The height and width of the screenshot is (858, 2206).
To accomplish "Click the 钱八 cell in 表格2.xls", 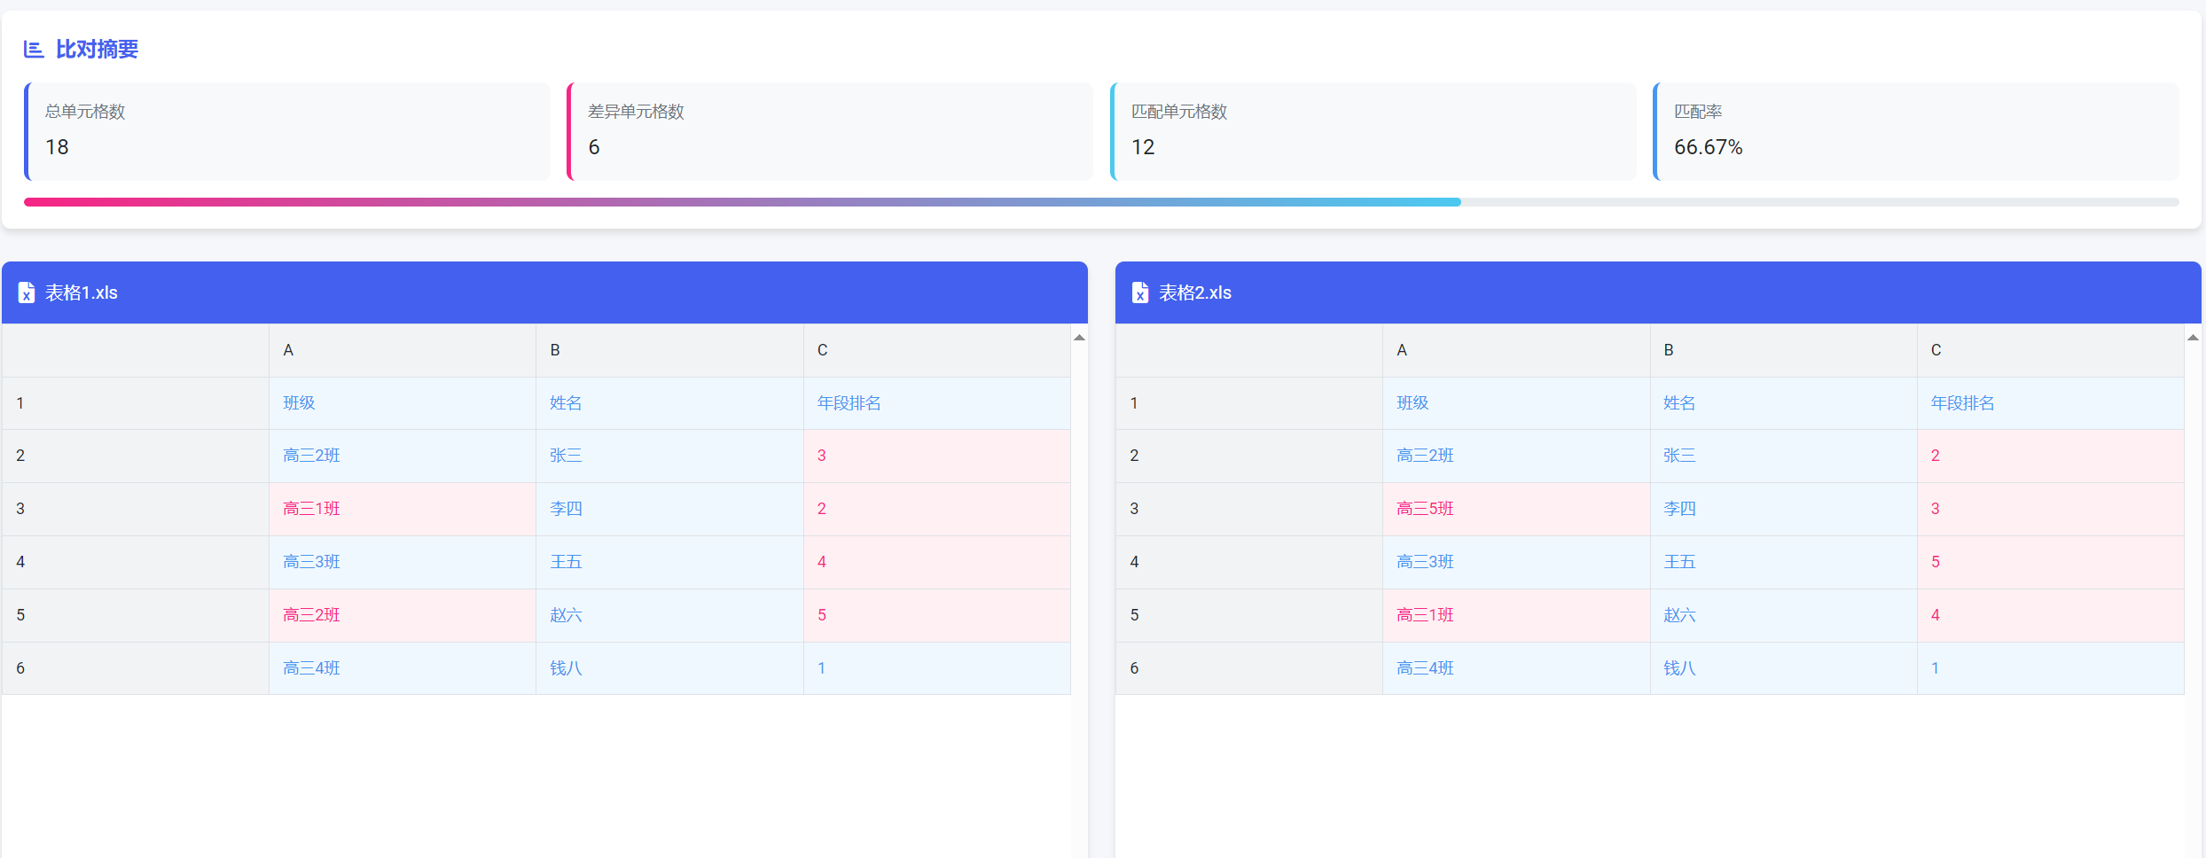I will [1679, 667].
